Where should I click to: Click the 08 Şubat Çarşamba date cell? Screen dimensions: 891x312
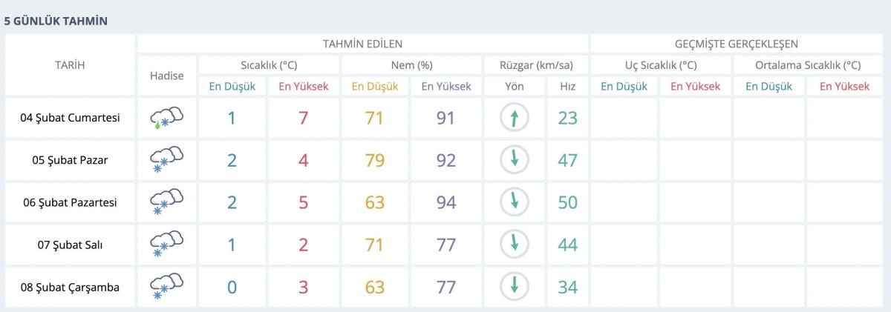click(70, 287)
